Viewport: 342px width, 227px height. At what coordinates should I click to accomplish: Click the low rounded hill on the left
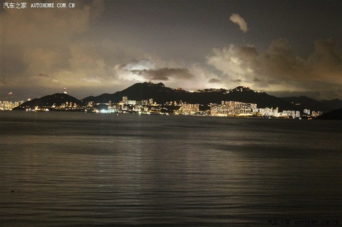pos(49,100)
